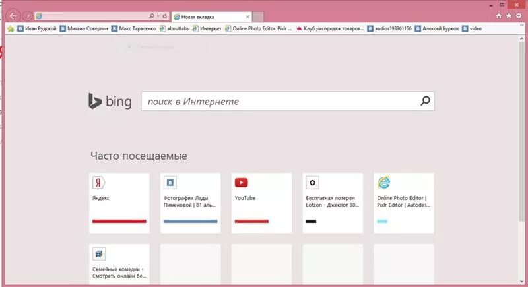Click the Семейные комедии tile icon
The width and height of the screenshot is (528, 287).
click(98, 254)
